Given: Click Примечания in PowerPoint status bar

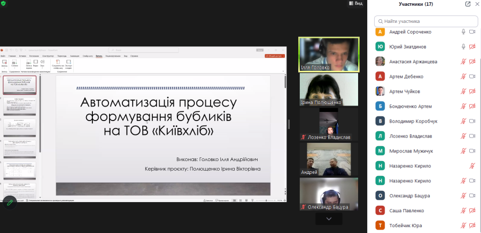Looking at the screenshot, I should (x=222, y=200).
